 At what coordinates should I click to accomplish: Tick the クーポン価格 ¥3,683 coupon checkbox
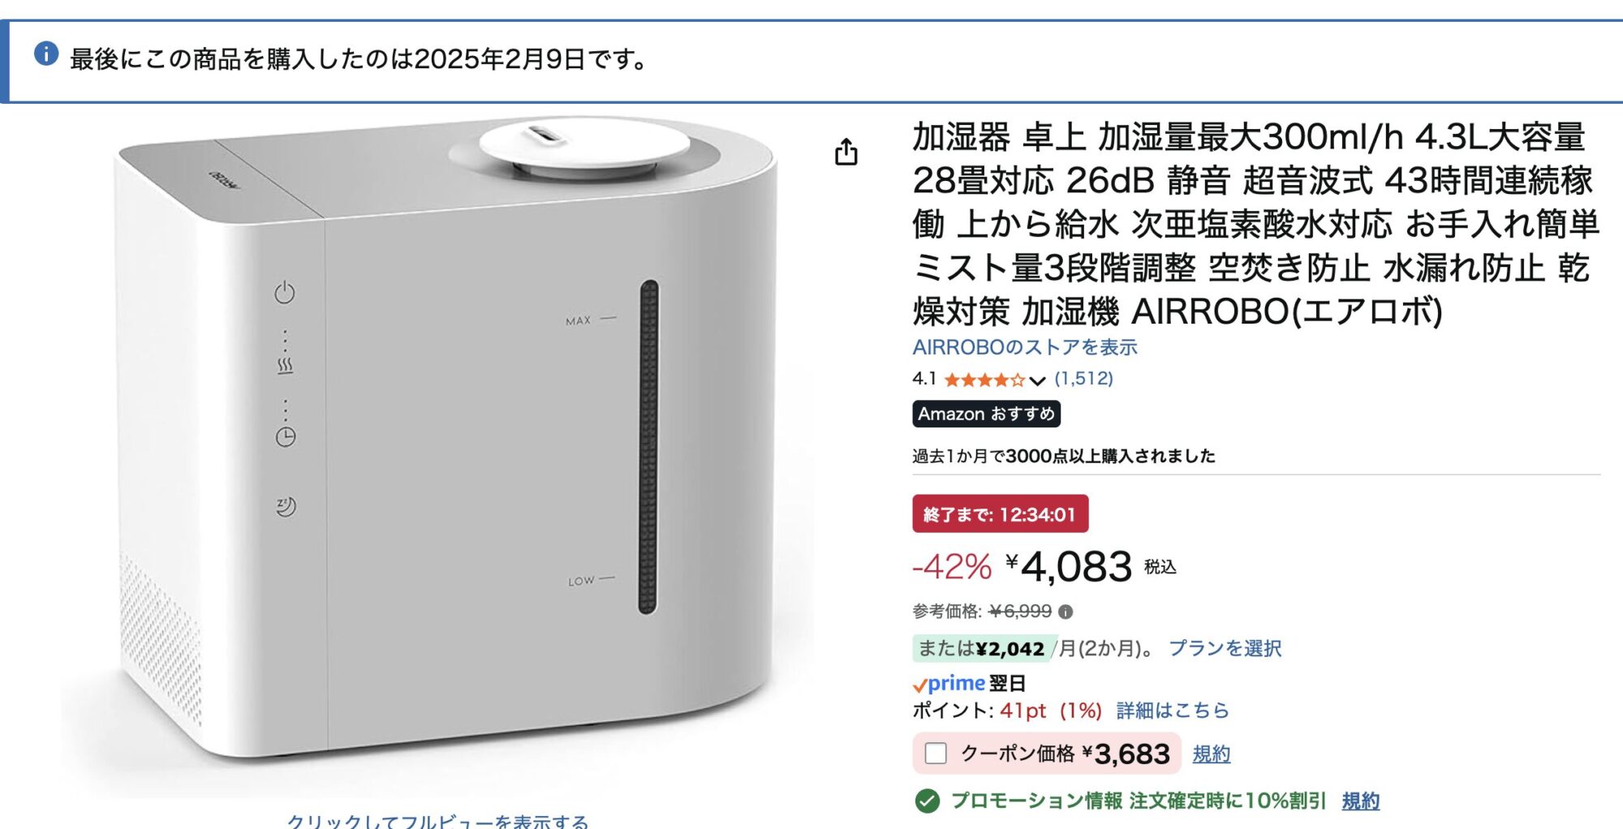[936, 754]
